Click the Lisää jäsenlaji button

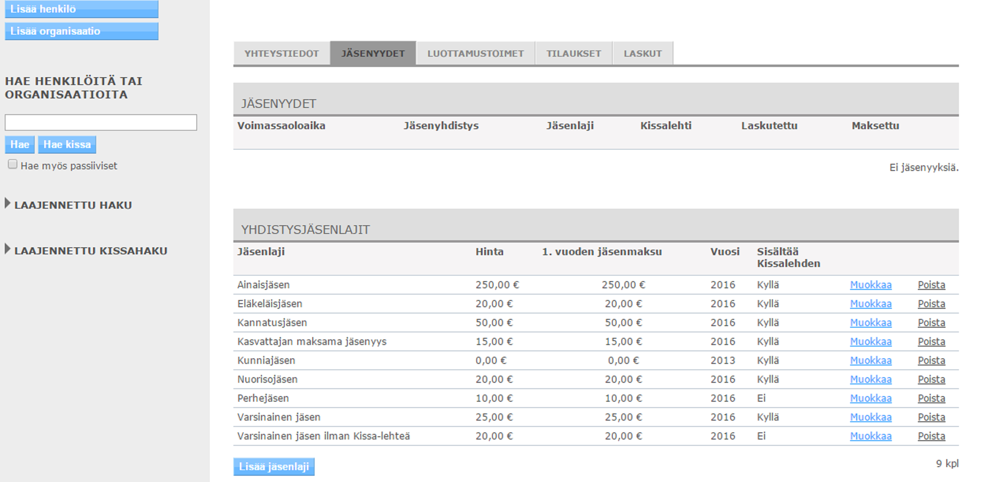click(x=274, y=467)
